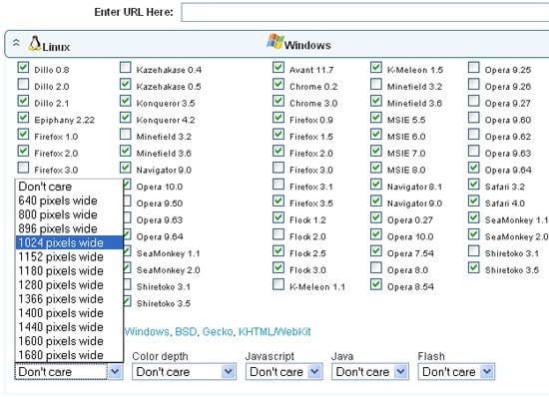Click the Linux section heading
Screen dimensions: 549x397
click(56, 47)
